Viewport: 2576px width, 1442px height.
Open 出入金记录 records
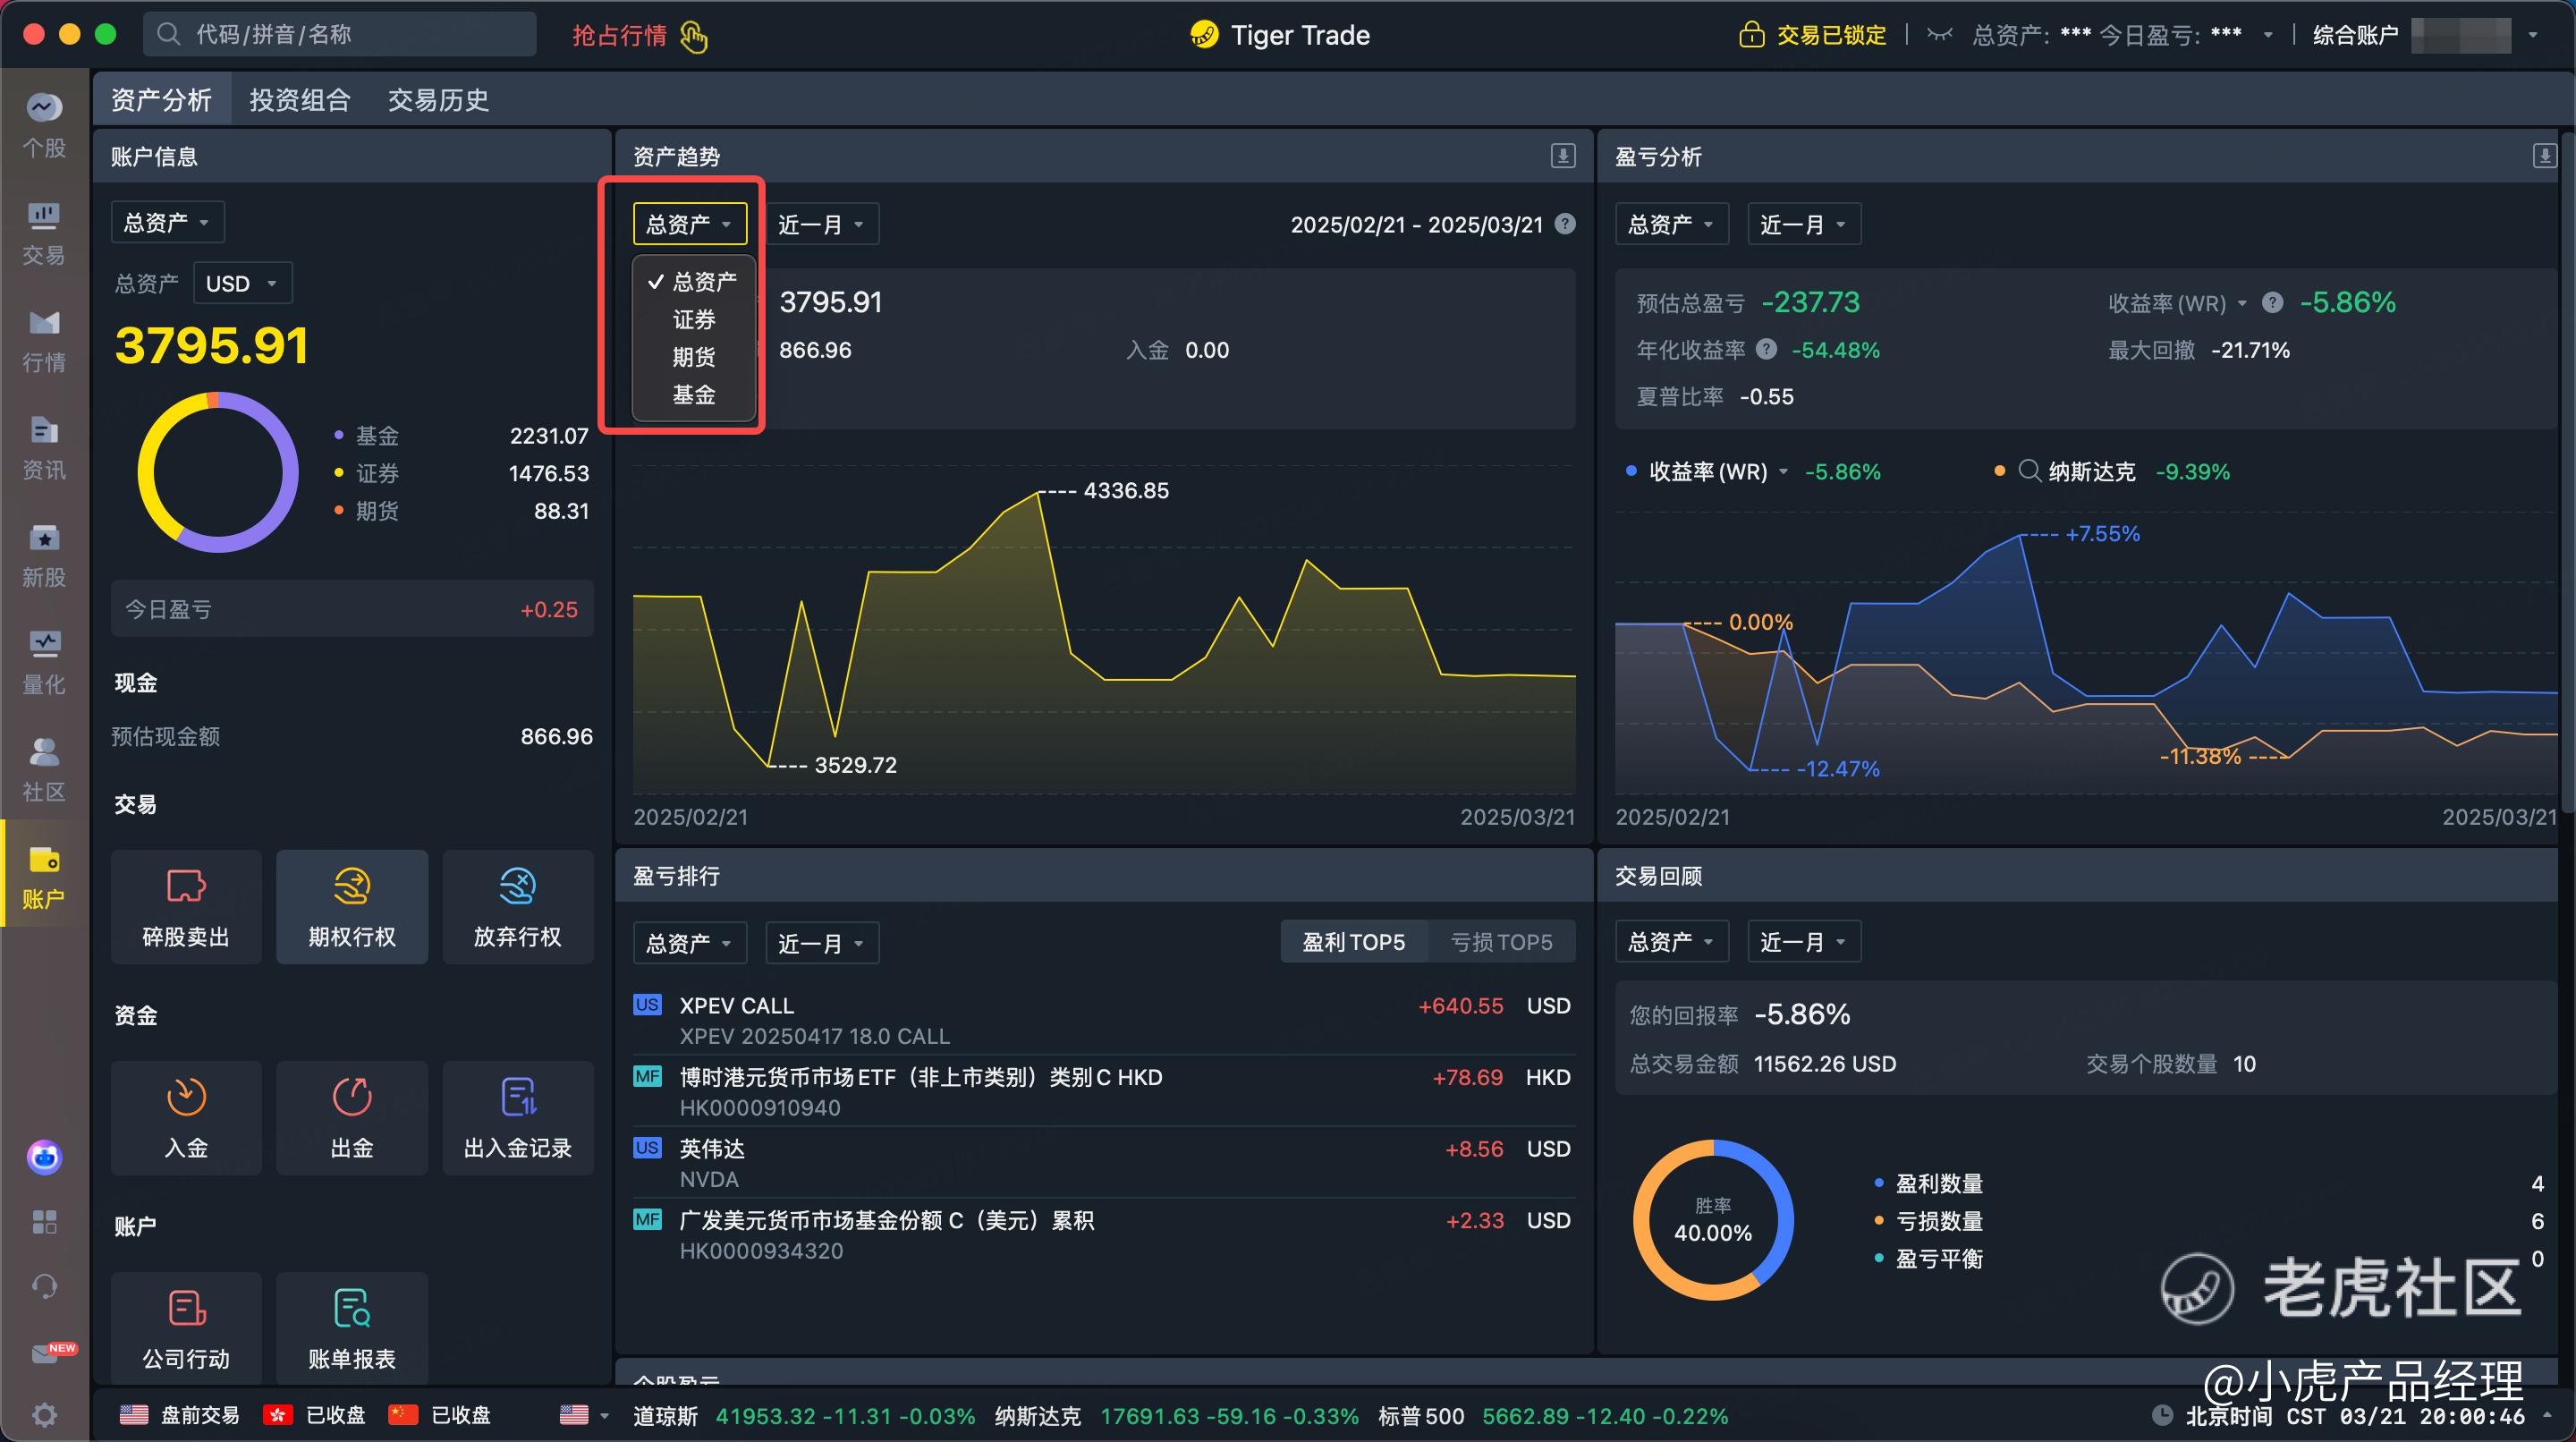pyautogui.click(x=518, y=1118)
